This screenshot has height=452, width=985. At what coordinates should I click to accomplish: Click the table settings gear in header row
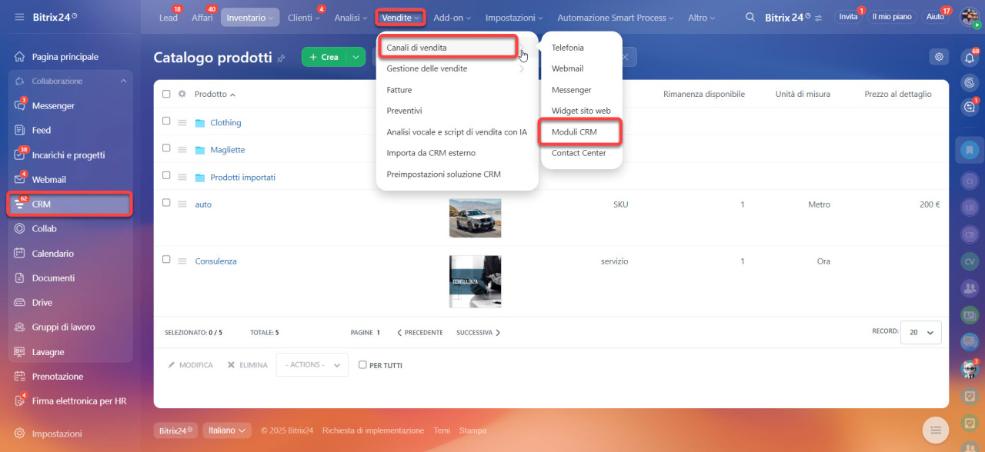pyautogui.click(x=182, y=94)
